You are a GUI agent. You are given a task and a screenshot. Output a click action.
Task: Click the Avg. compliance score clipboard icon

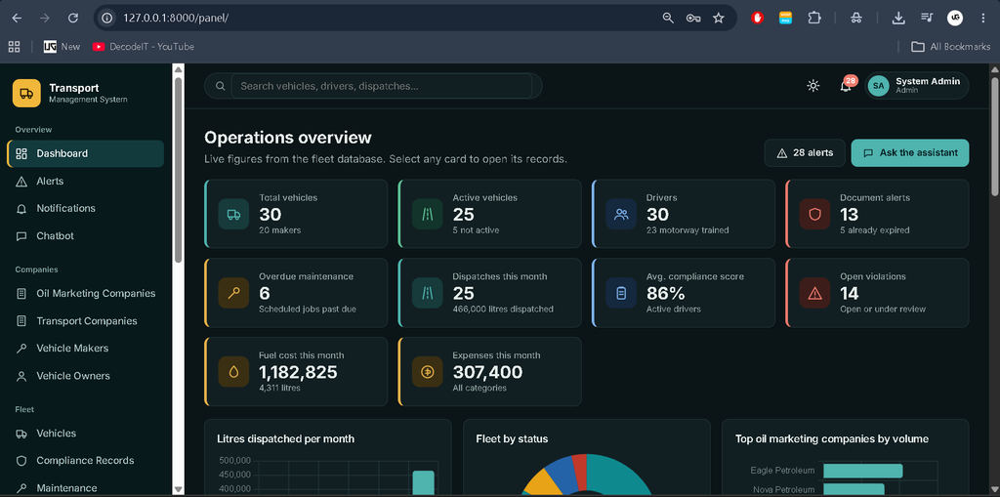[x=621, y=294]
